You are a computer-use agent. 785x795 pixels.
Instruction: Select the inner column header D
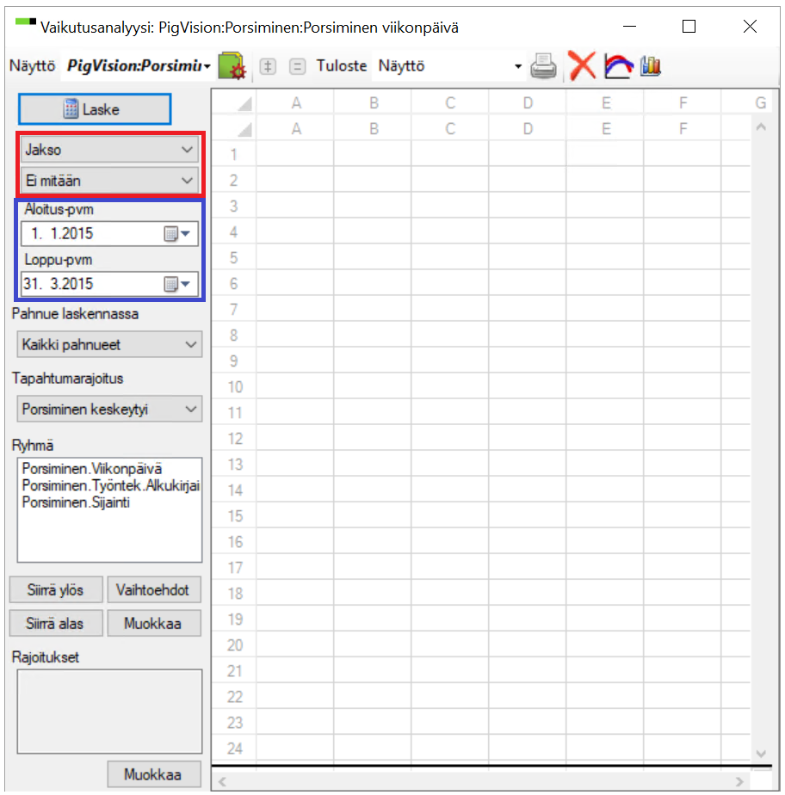tap(528, 129)
